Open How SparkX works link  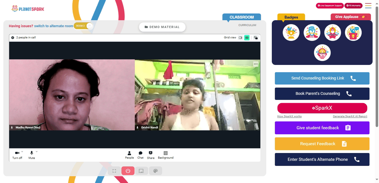click(289, 117)
